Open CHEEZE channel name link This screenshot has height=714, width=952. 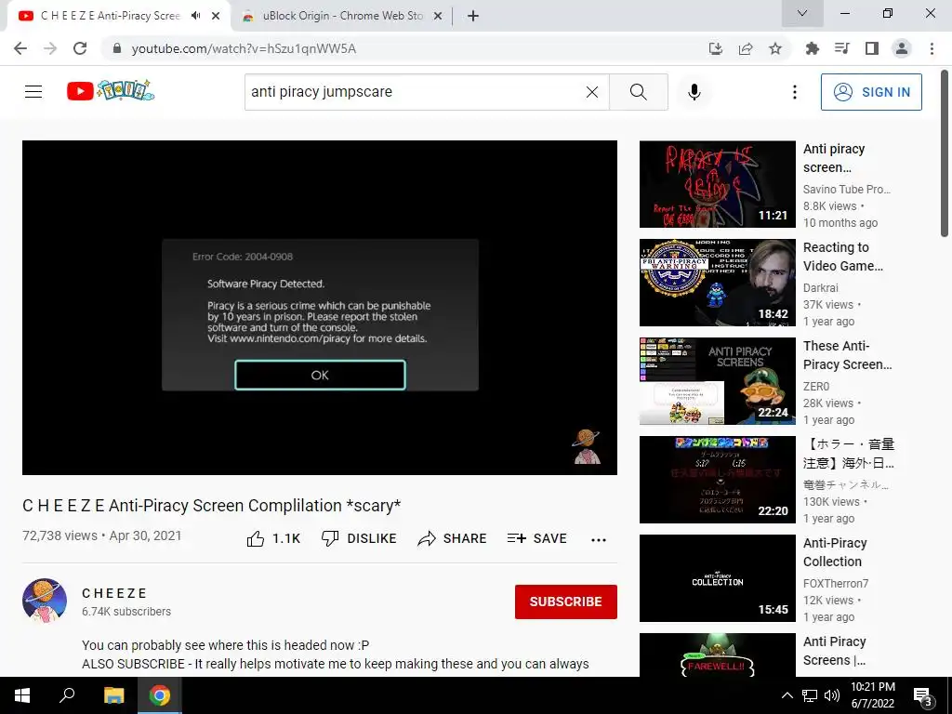(x=114, y=593)
